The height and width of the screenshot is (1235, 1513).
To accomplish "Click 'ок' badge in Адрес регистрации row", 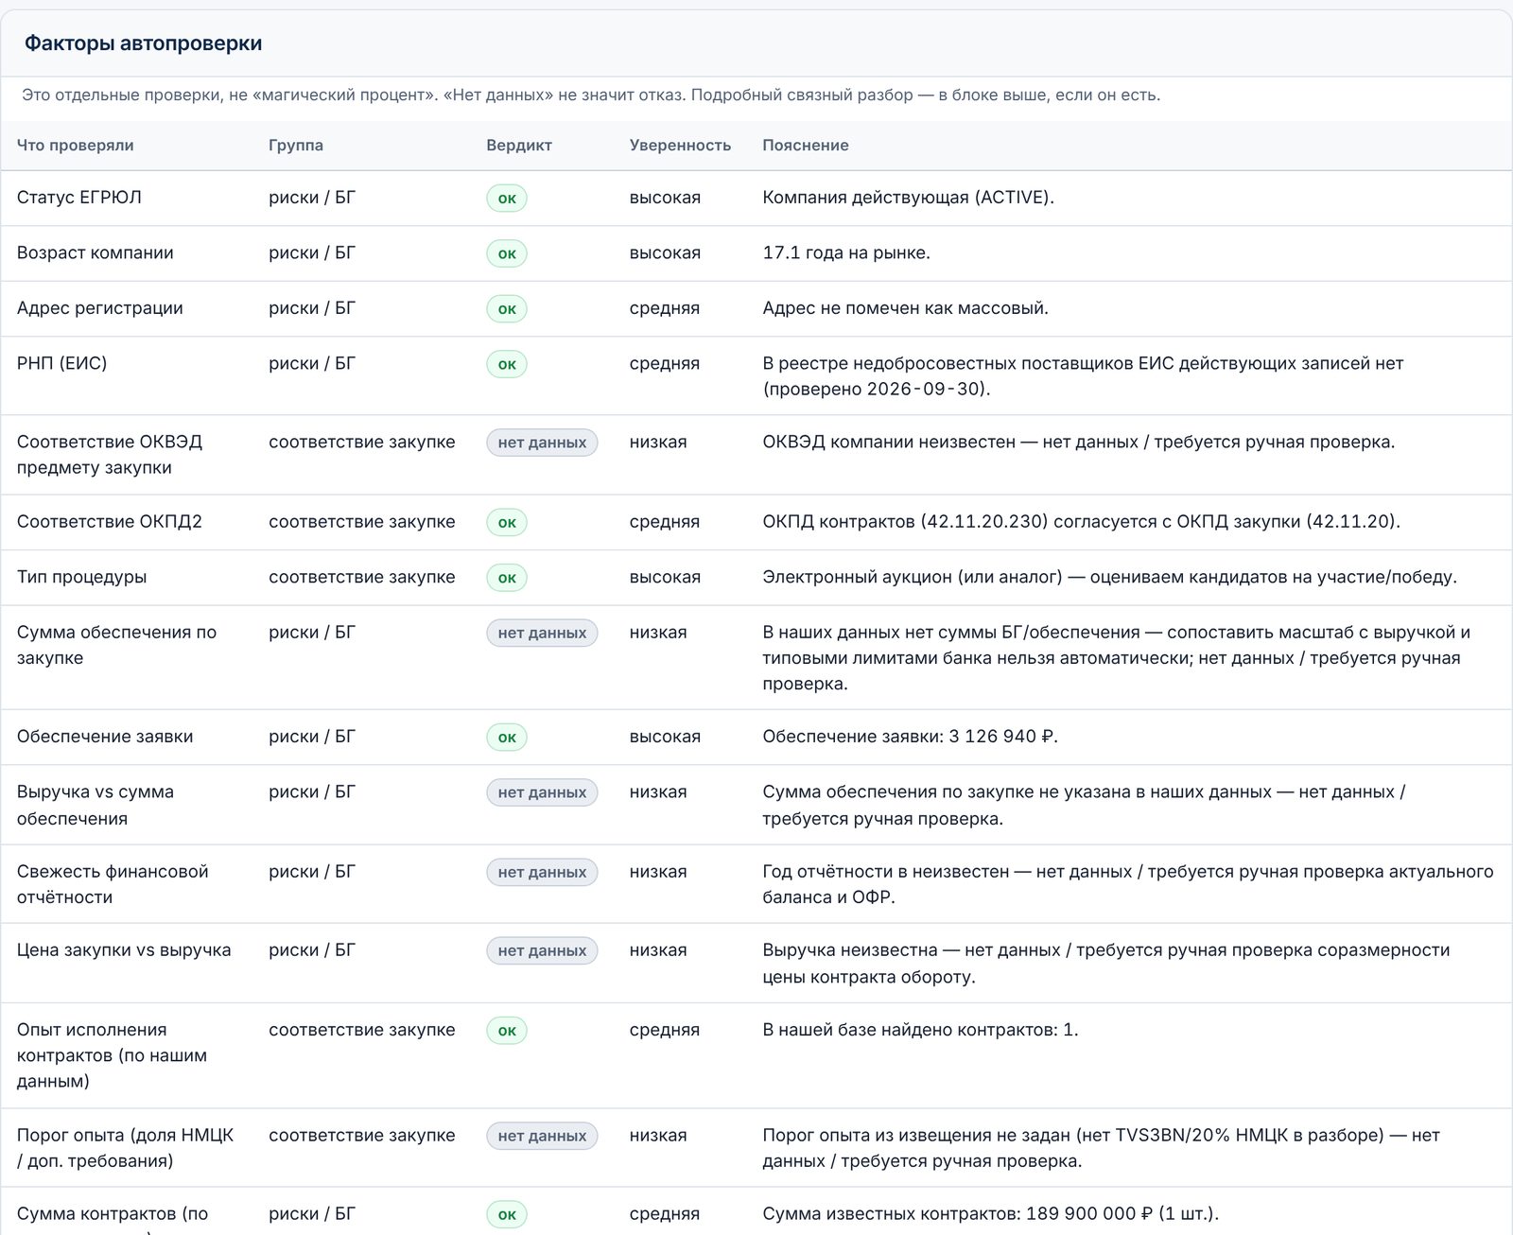I will click(507, 309).
